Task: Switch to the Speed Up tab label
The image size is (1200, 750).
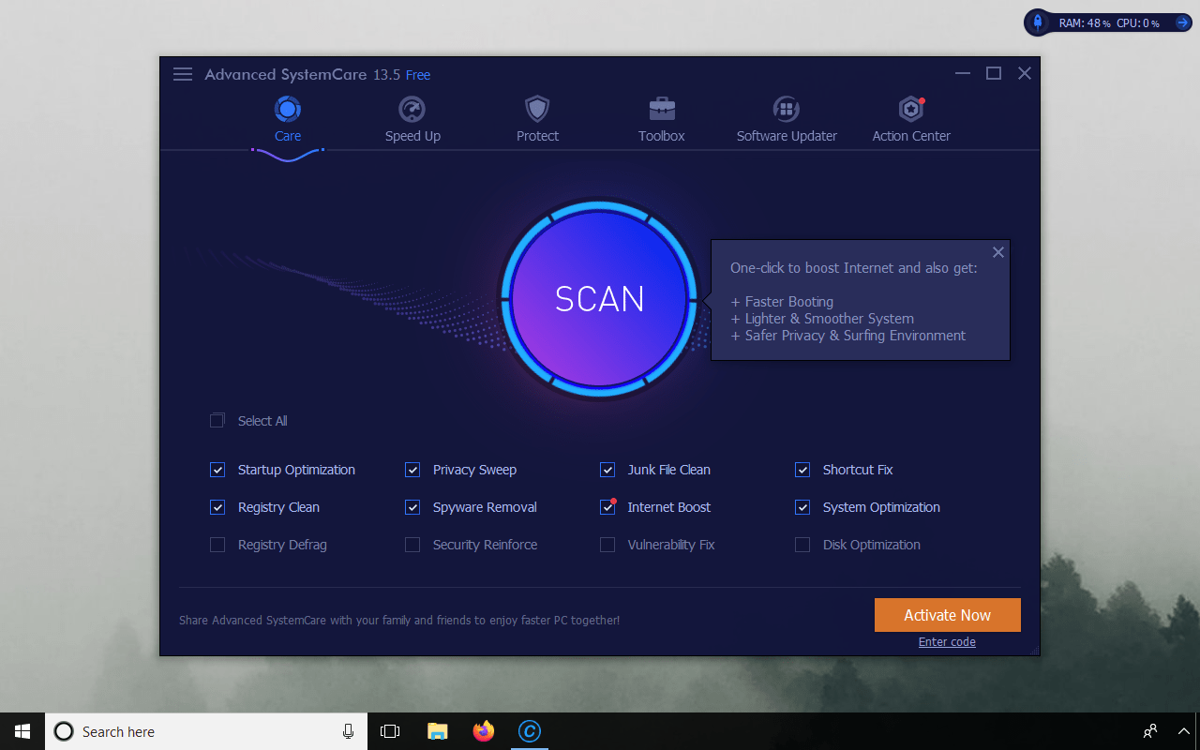Action: coord(412,136)
